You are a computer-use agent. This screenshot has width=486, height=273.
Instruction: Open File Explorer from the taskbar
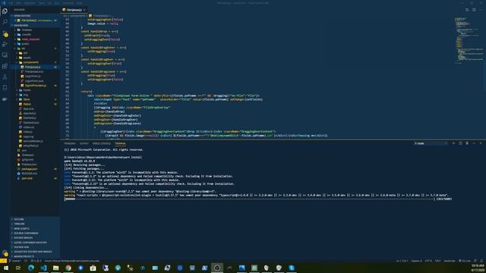point(55,268)
